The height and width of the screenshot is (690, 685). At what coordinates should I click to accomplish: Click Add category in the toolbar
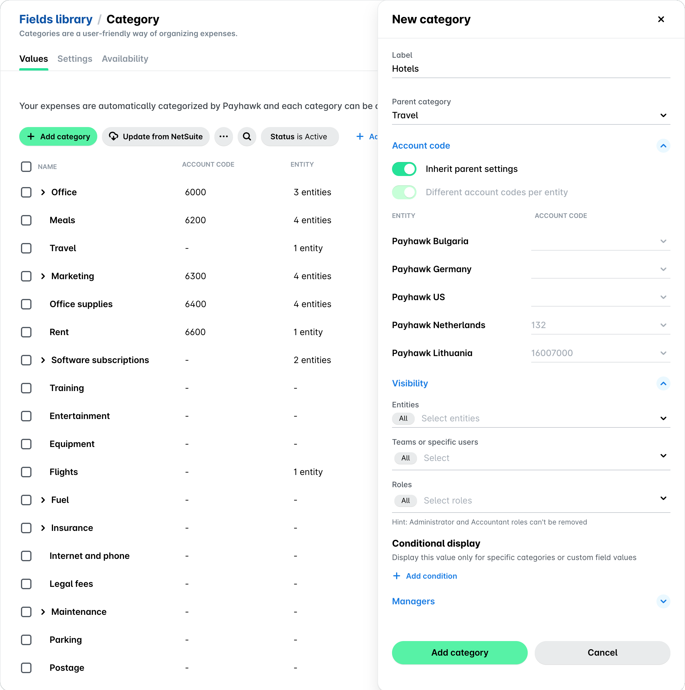58,136
